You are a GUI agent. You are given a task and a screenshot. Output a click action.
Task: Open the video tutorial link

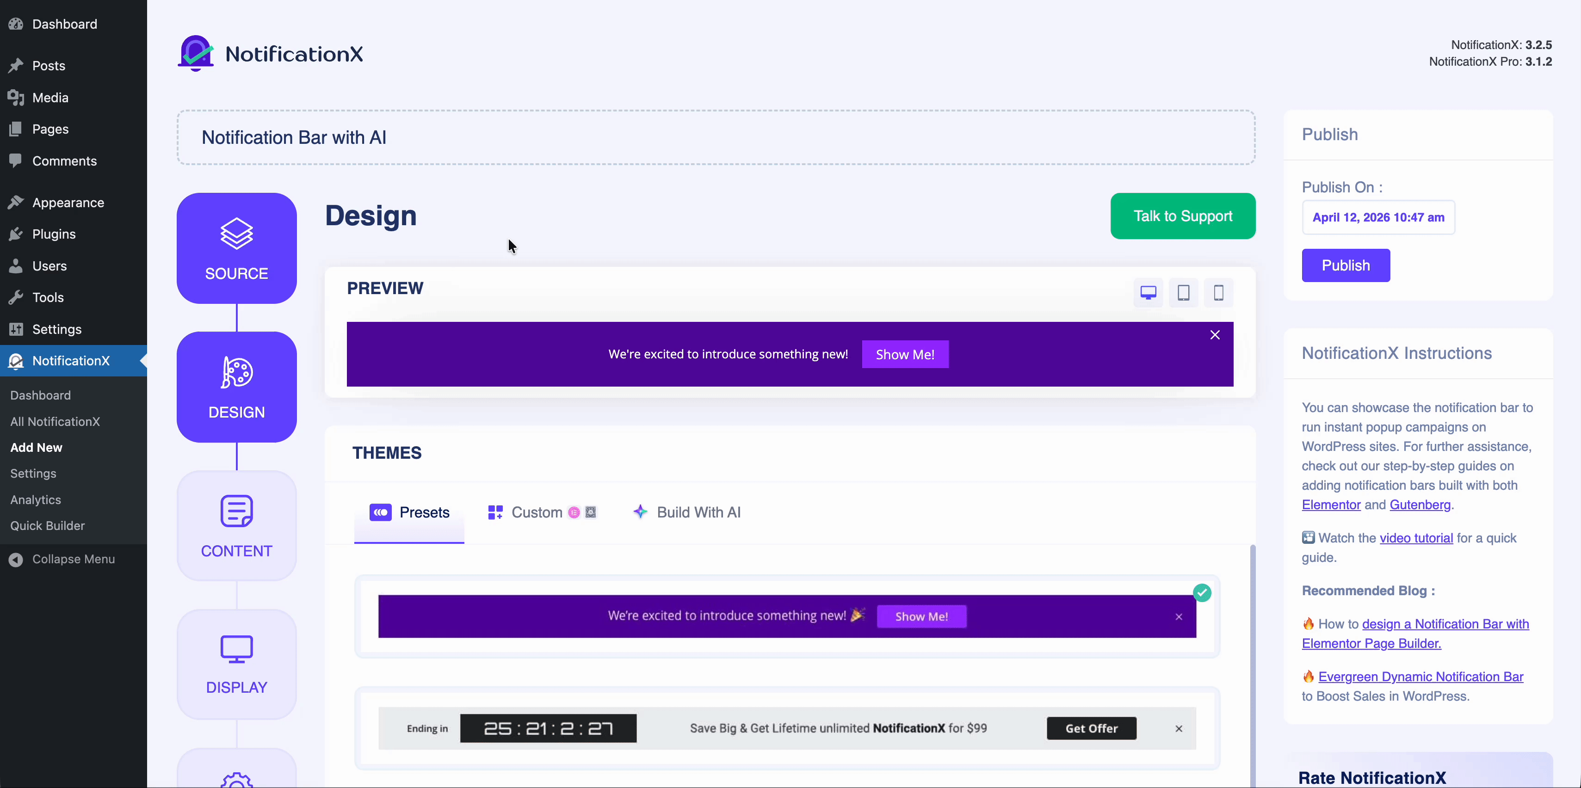point(1416,538)
